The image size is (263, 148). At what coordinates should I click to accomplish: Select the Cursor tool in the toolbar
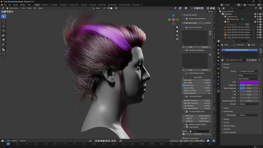[4, 21]
